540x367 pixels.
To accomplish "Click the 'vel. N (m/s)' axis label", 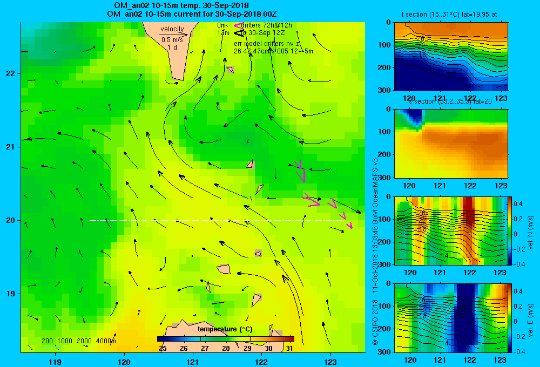I will [x=531, y=233].
